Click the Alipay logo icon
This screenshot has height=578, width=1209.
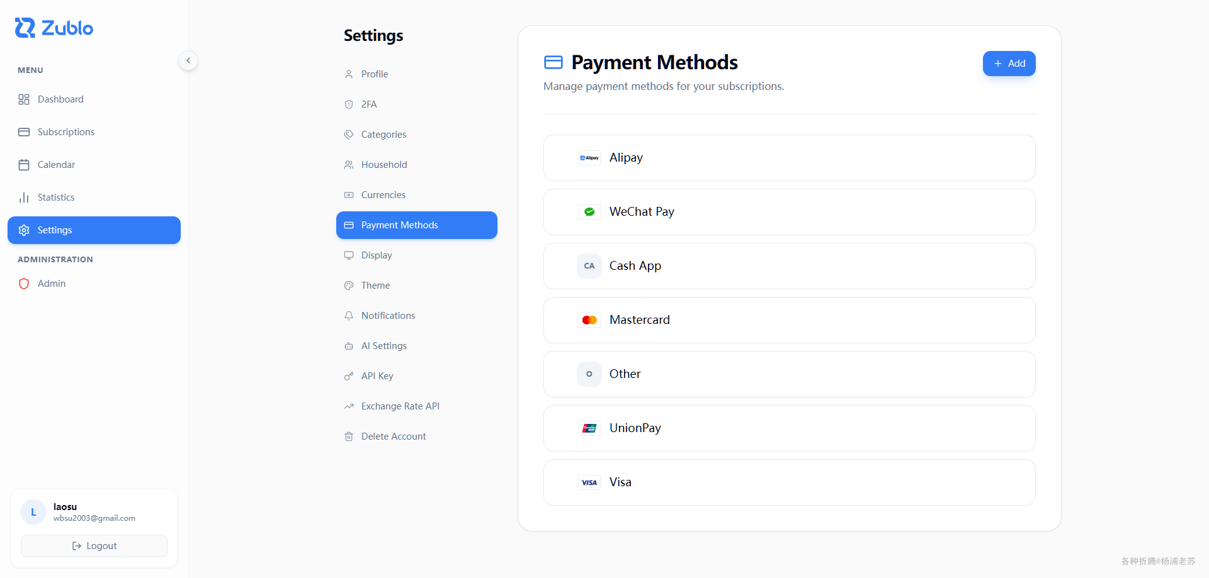pyautogui.click(x=589, y=158)
